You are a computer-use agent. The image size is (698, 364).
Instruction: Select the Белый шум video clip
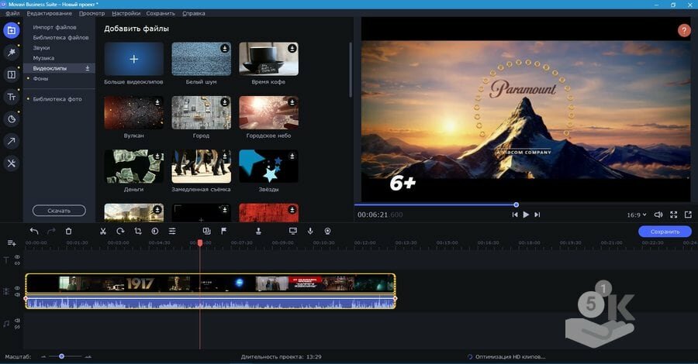pos(201,59)
